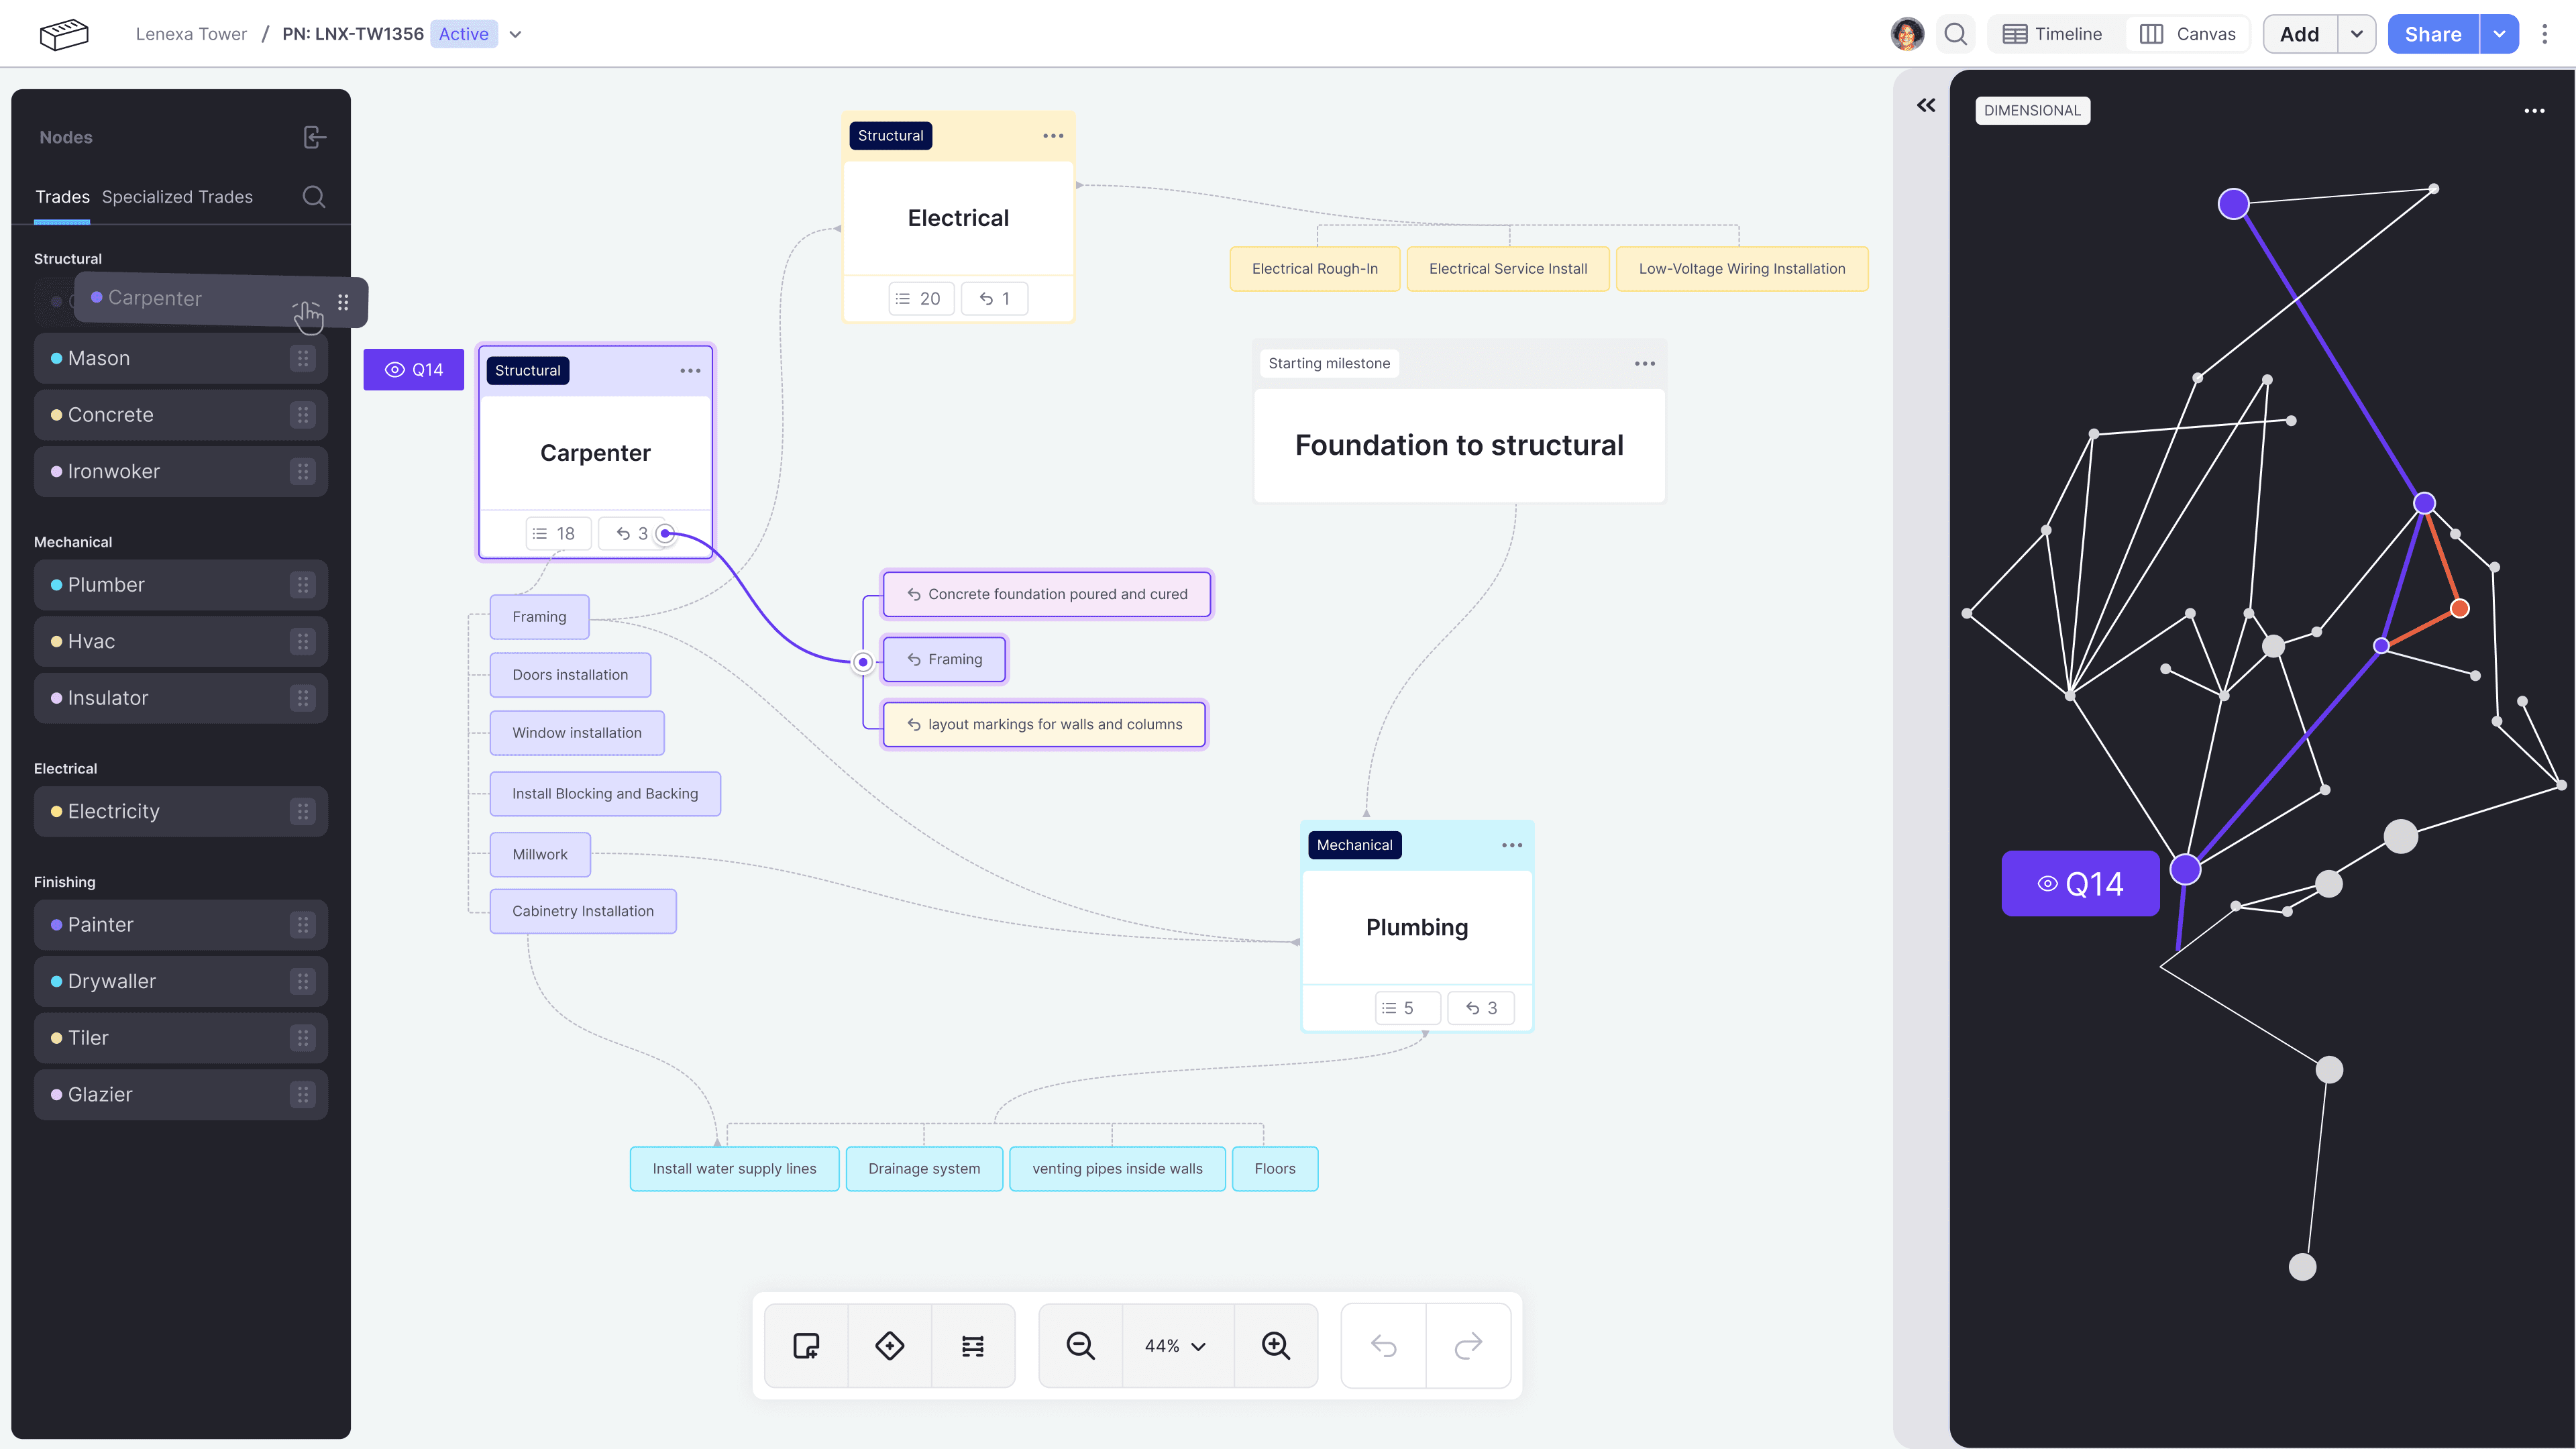The image size is (2576, 1449).
Task: Grab the Painter node drag handle
Action: [x=303, y=925]
